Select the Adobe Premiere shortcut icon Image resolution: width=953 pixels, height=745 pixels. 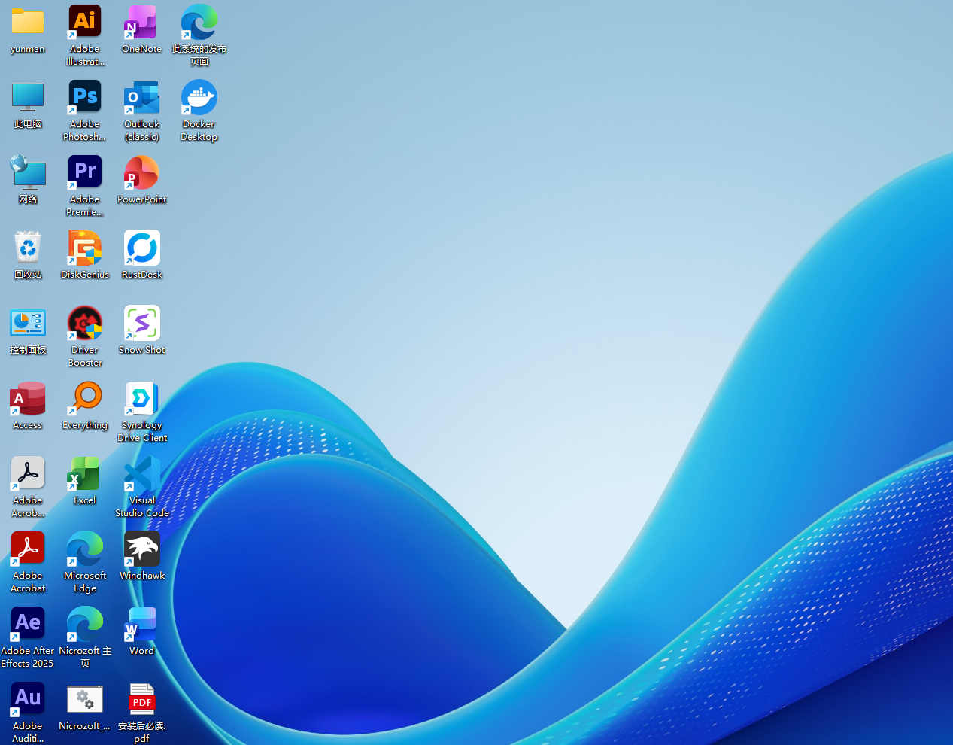[85, 173]
